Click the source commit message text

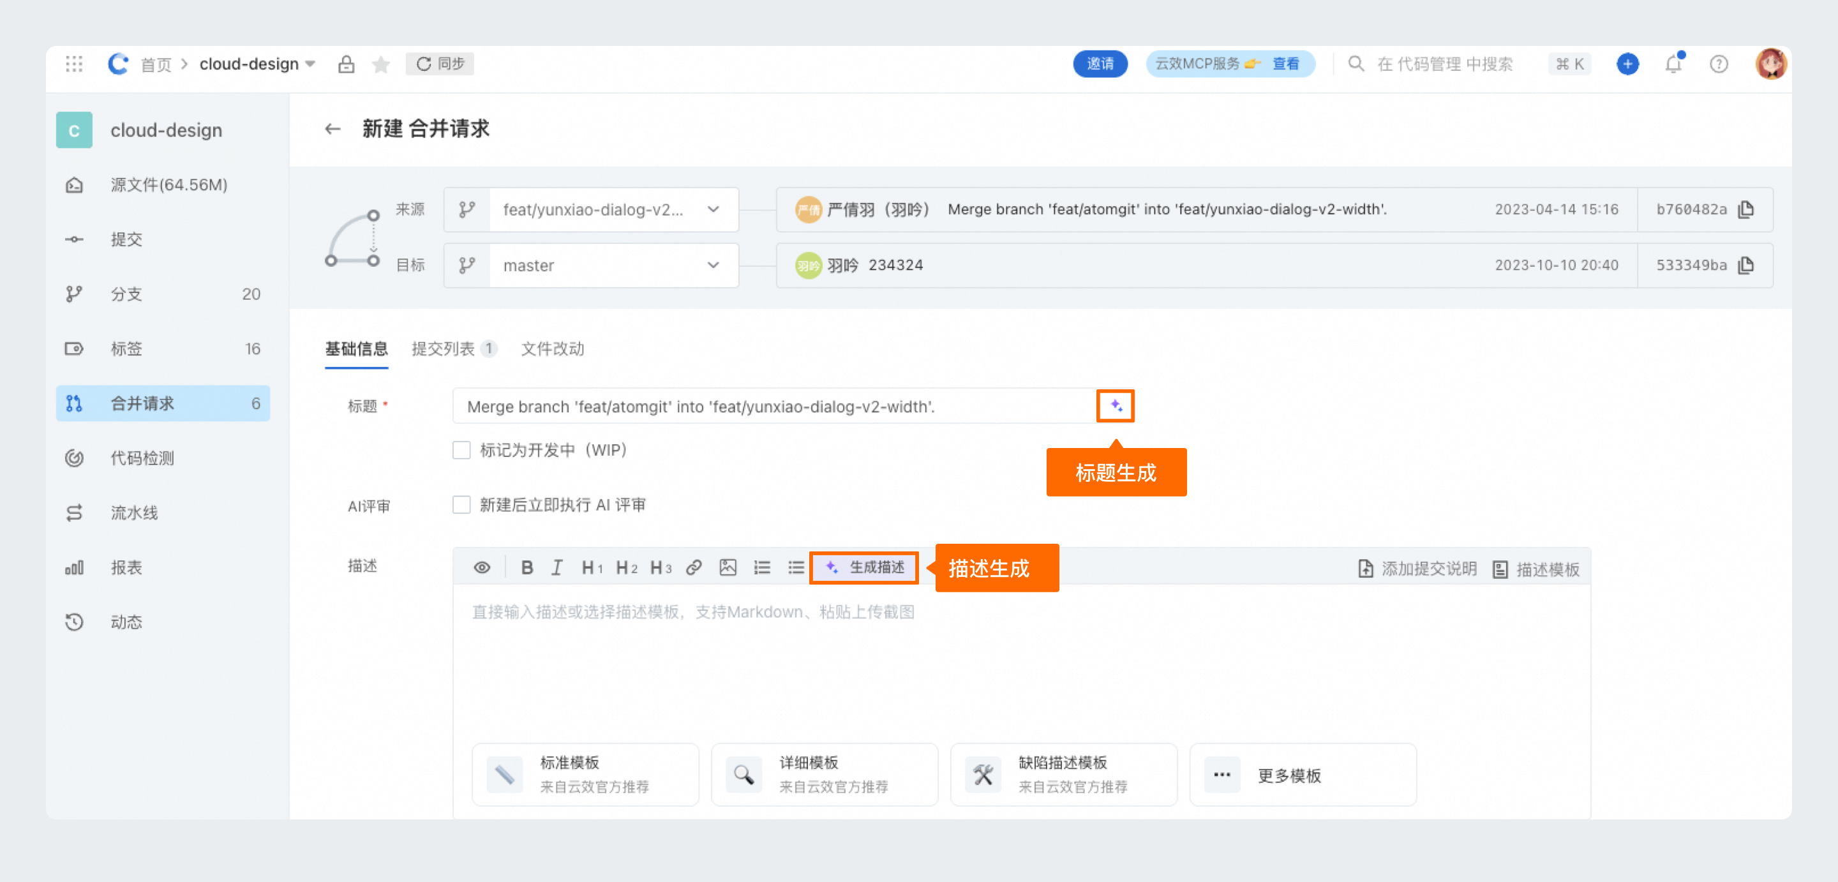[x=1167, y=209]
